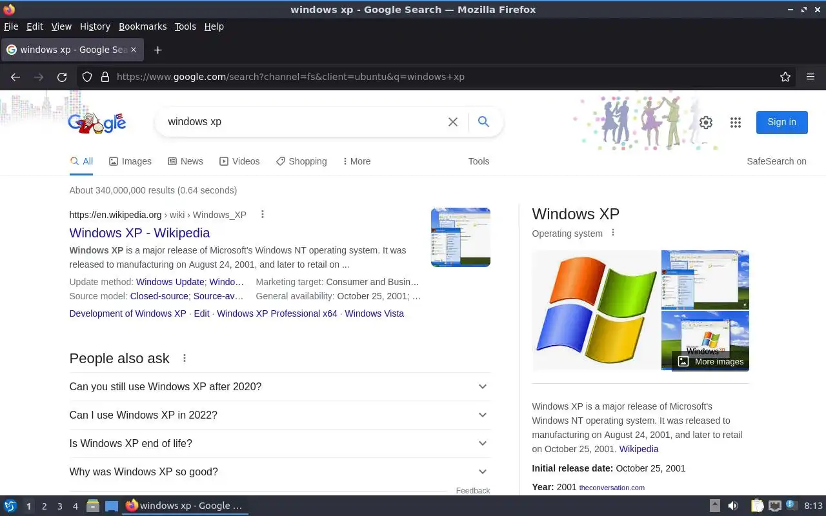The image size is (826, 516).
Task: Switch to Videos results tab
Action: (239, 161)
